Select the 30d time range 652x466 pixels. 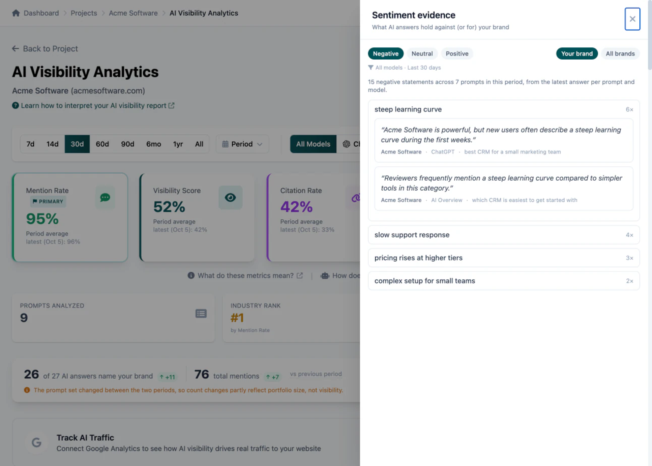[77, 144]
